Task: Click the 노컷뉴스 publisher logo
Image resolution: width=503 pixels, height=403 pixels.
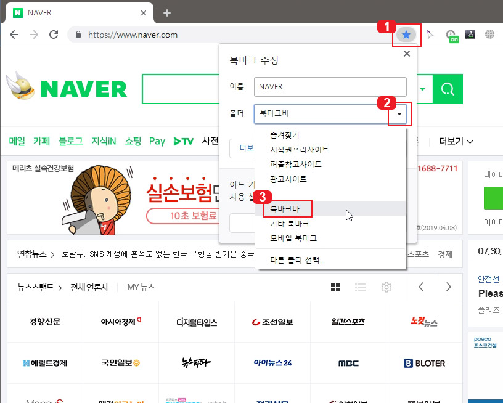Action: coord(424,322)
